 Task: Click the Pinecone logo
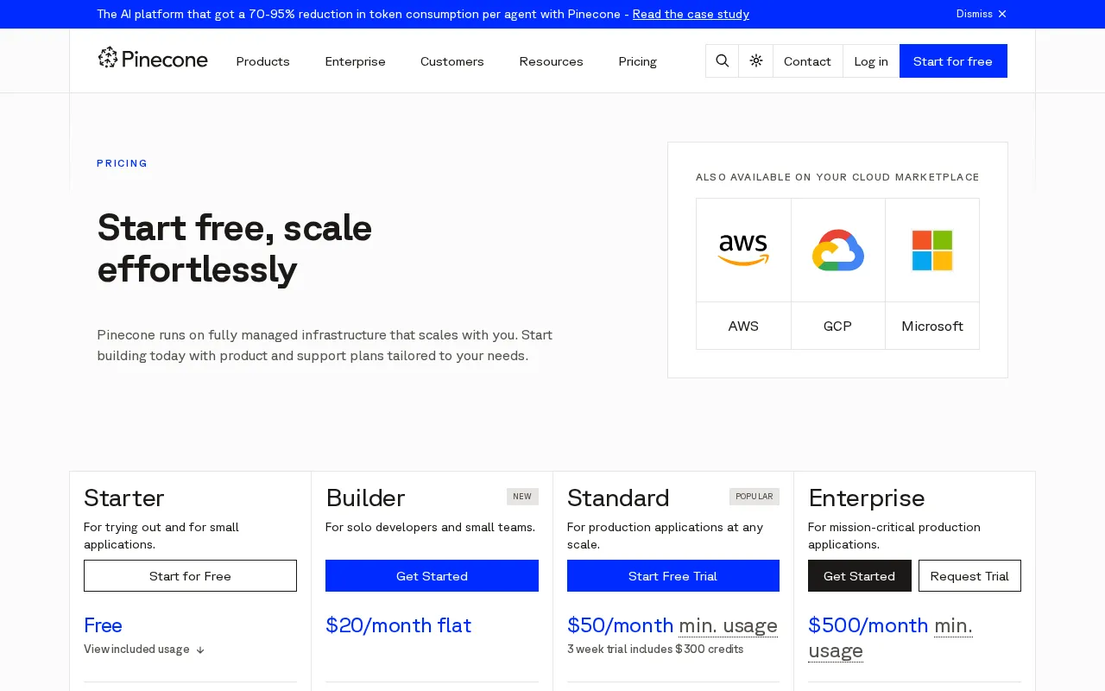click(x=153, y=59)
